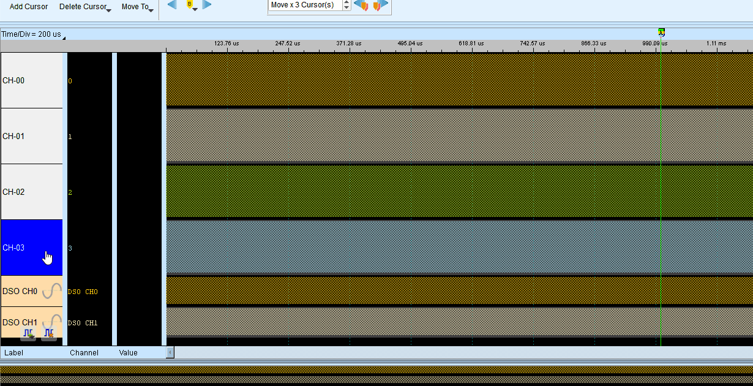Click the 495.04 us tick label on ruler

(x=410, y=44)
